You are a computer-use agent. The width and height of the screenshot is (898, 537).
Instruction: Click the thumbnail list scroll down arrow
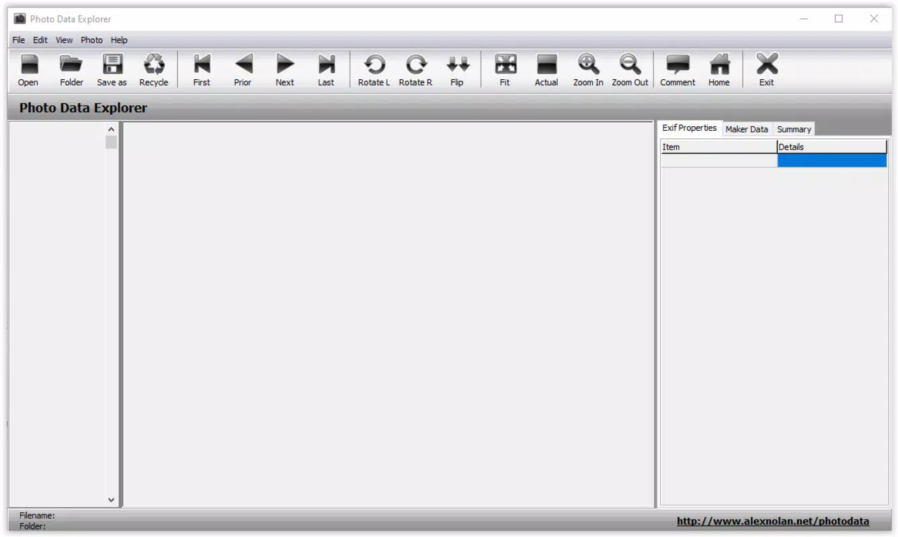point(112,500)
